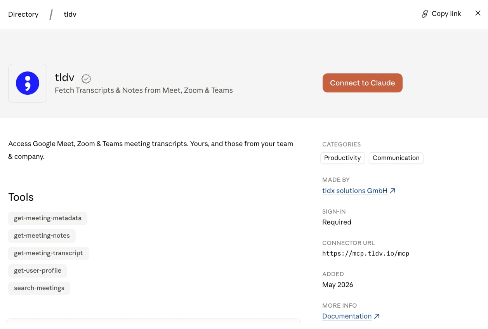Image resolution: width=488 pixels, height=329 pixels.
Task: Click the ADDED label
Action: [x=333, y=274]
